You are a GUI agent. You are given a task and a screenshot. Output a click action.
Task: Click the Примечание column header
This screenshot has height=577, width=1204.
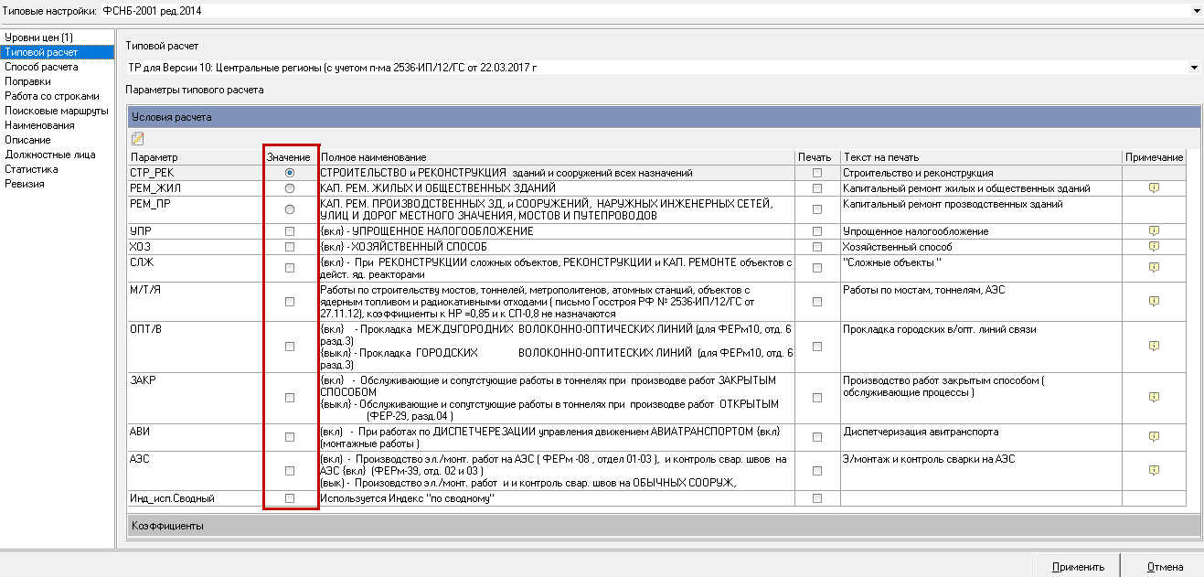[1154, 158]
